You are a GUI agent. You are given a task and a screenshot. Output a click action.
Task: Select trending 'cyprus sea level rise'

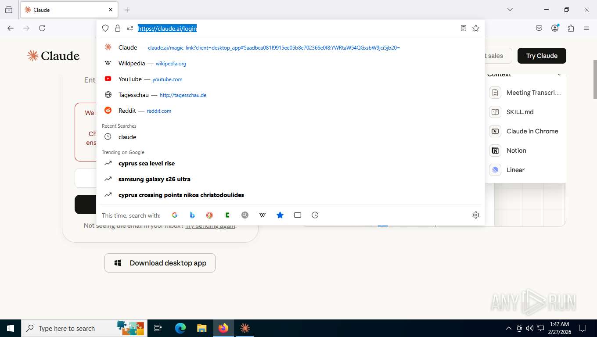pyautogui.click(x=291, y=163)
